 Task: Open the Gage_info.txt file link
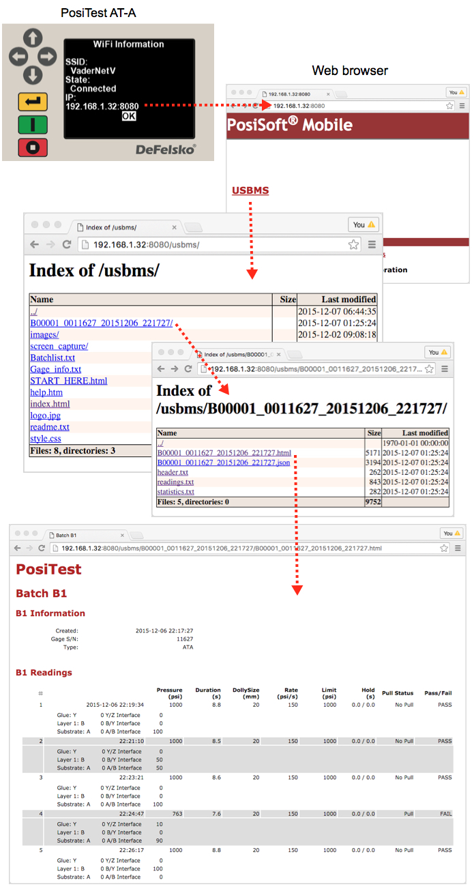point(55,369)
